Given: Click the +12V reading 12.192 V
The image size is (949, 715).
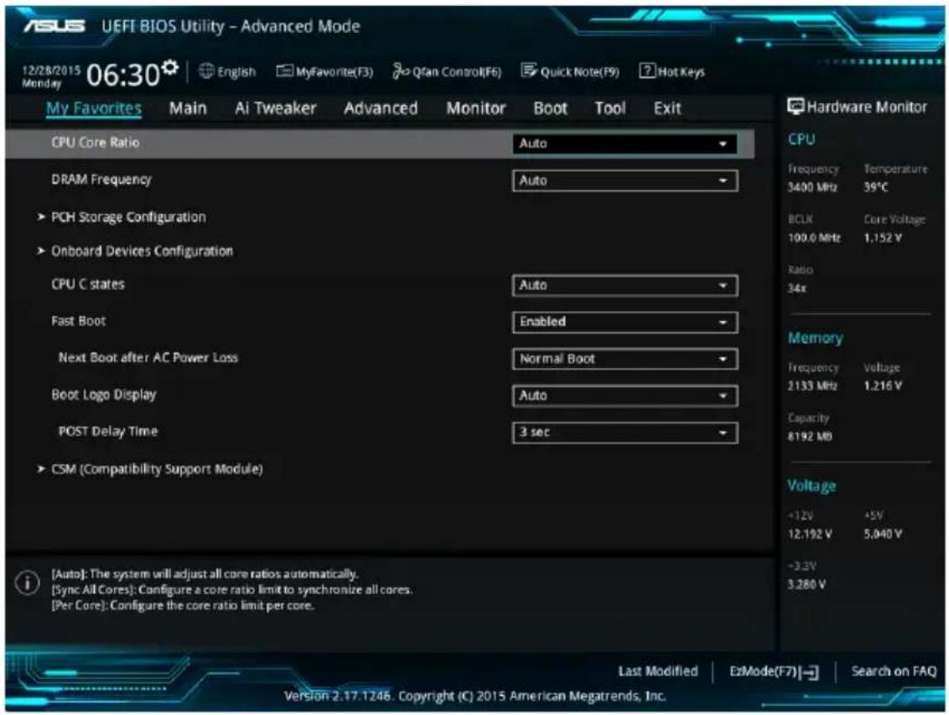Looking at the screenshot, I should 810,534.
